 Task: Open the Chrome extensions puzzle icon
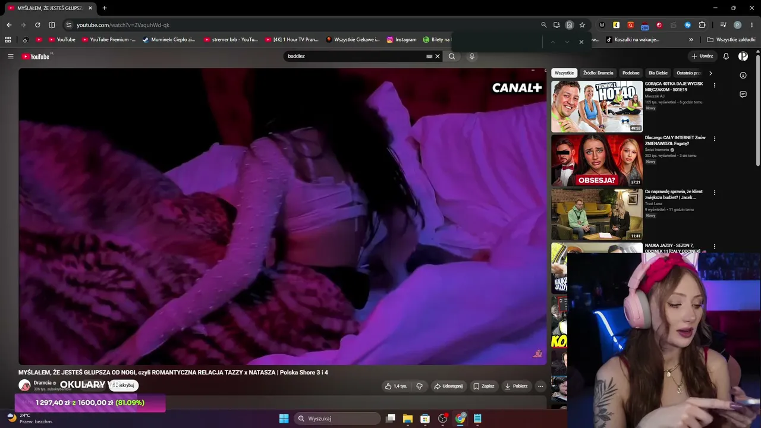pyautogui.click(x=702, y=25)
